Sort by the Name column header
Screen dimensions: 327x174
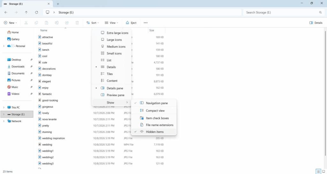(x=43, y=30)
